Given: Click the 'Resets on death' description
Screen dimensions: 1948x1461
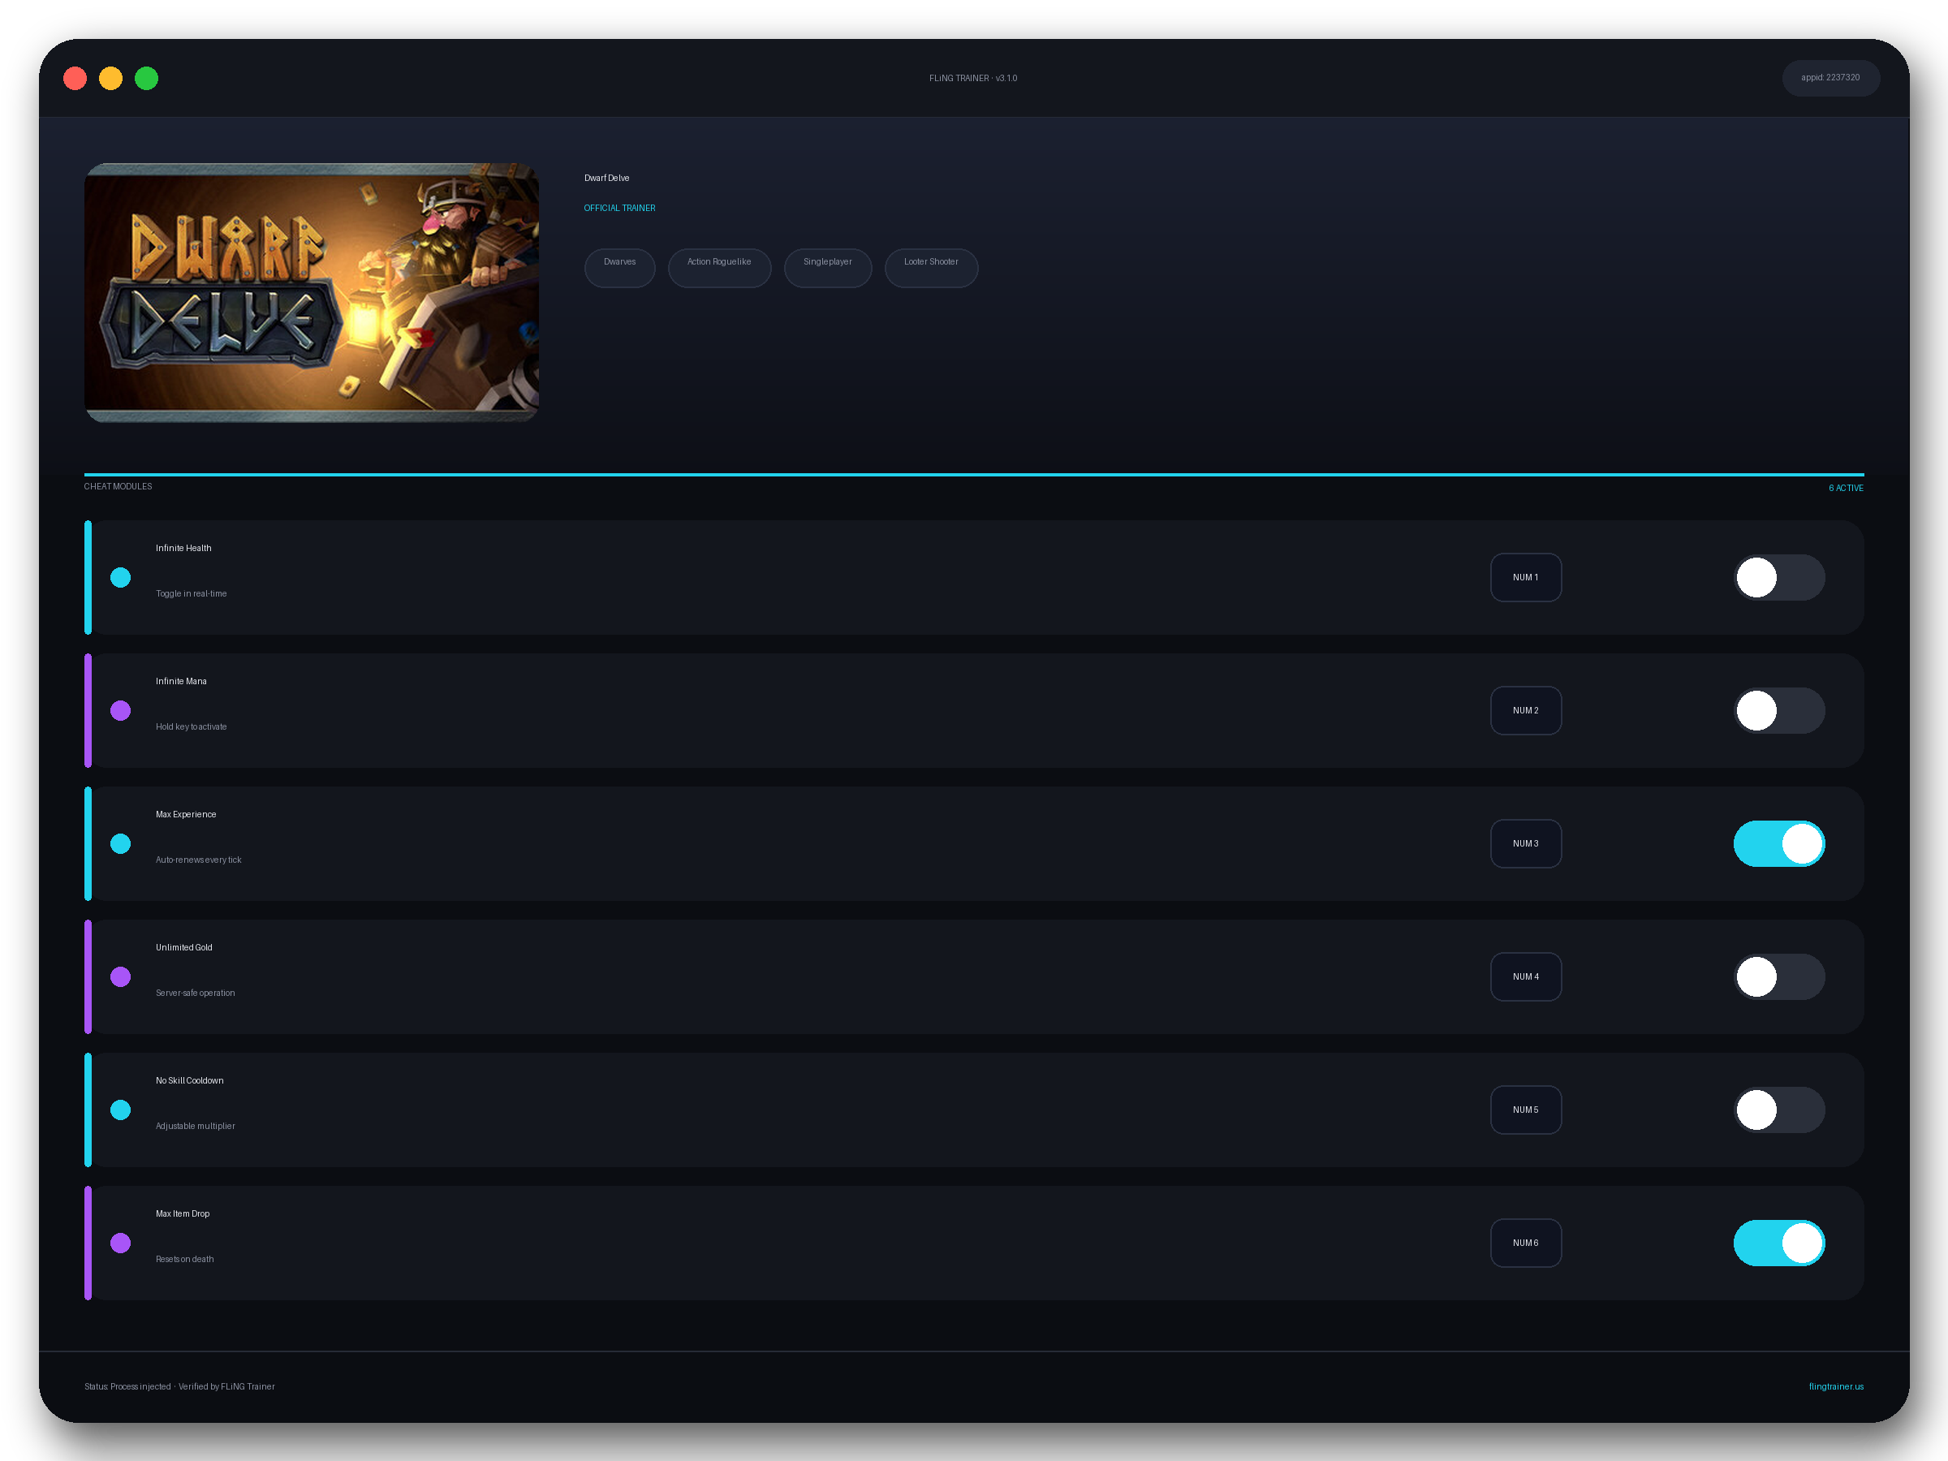Looking at the screenshot, I should click(185, 1258).
